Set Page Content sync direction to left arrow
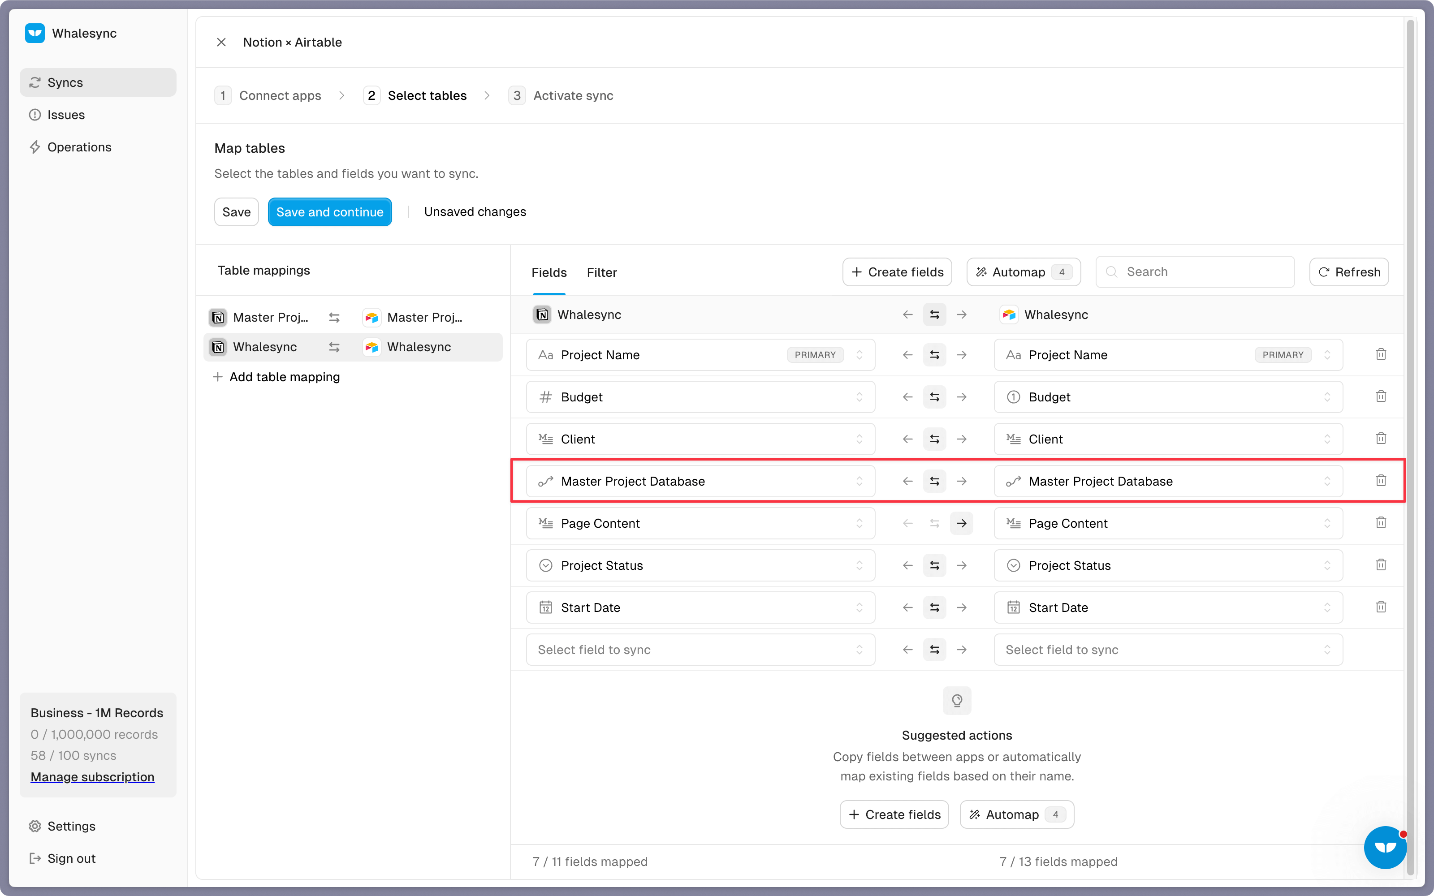 907,523
